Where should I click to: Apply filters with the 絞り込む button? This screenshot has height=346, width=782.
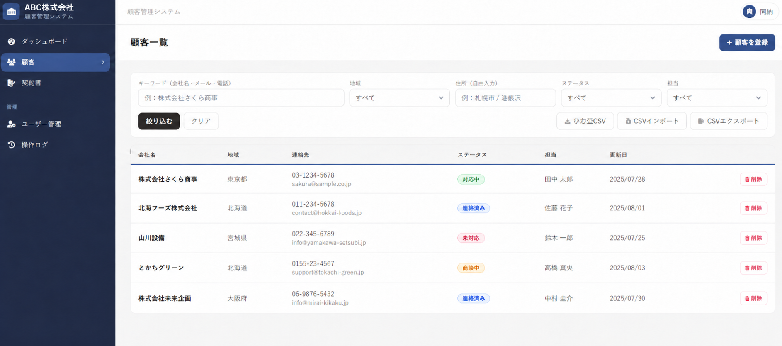click(159, 121)
